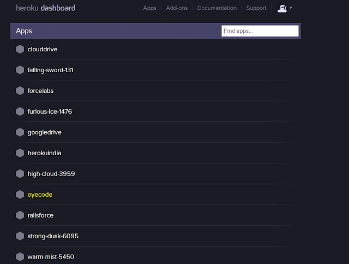Click the hexagon icon beside railsforce
The width and height of the screenshot is (349, 264).
[x=20, y=215]
